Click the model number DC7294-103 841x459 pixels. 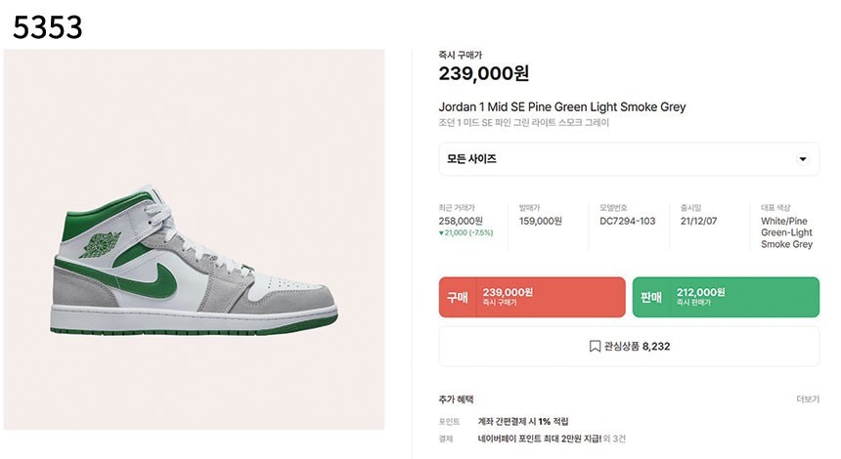(x=627, y=222)
